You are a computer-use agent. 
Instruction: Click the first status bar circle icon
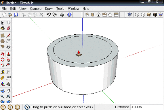tap(3, 107)
